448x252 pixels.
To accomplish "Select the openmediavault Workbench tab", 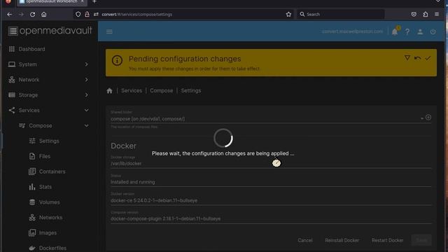I will coord(51,1).
